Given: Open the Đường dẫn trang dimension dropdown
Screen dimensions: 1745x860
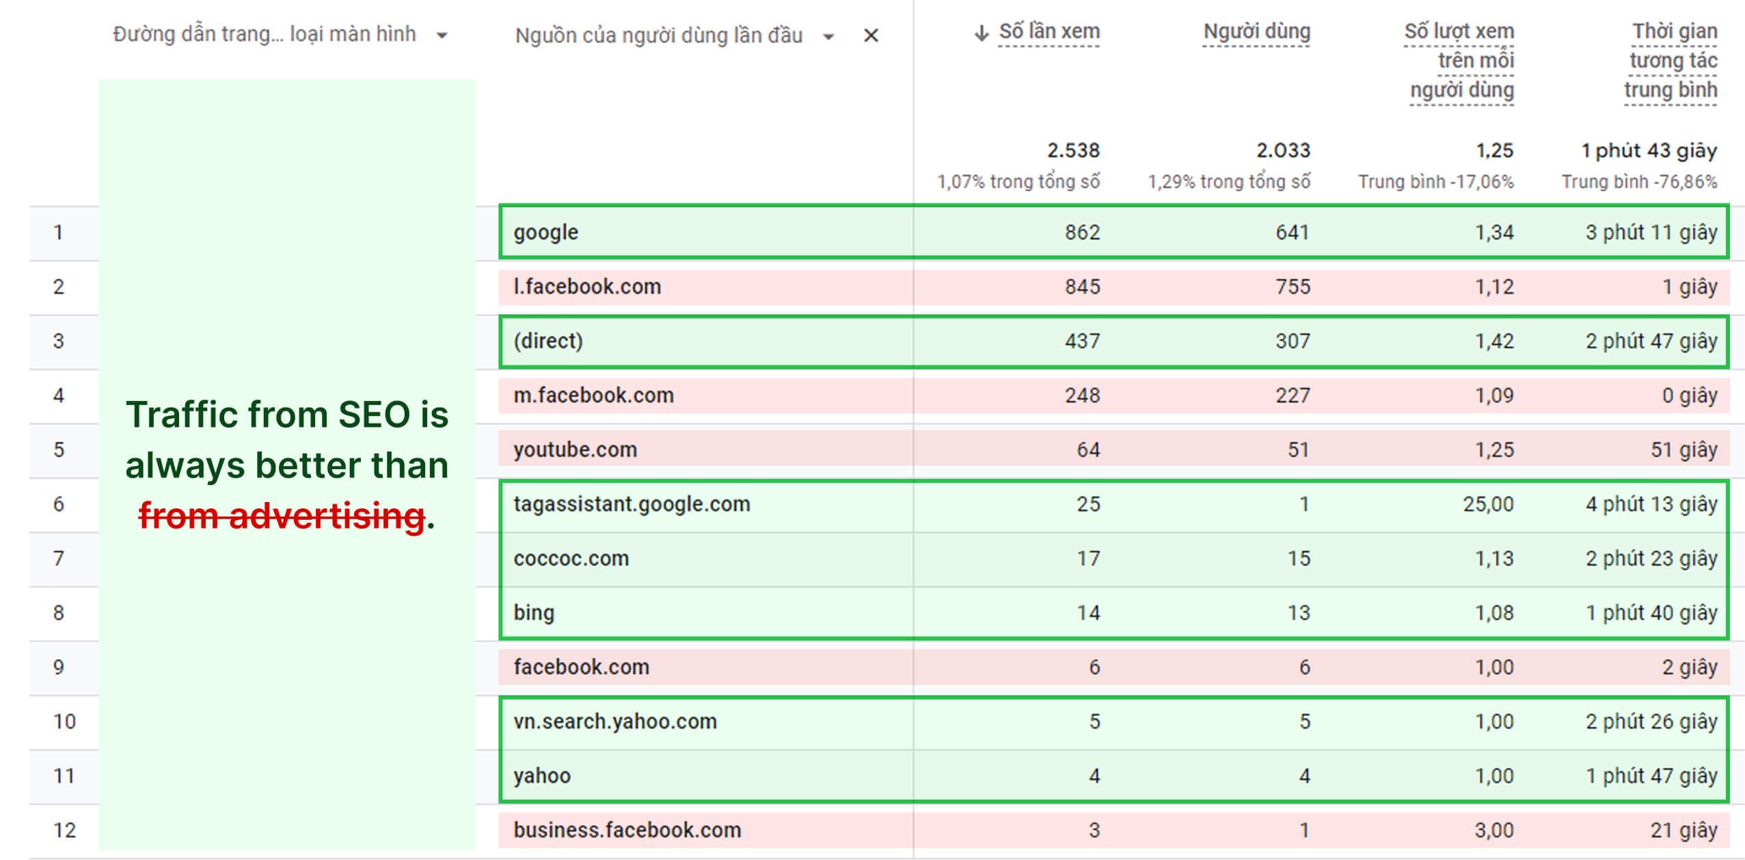Looking at the screenshot, I should coord(442,36).
